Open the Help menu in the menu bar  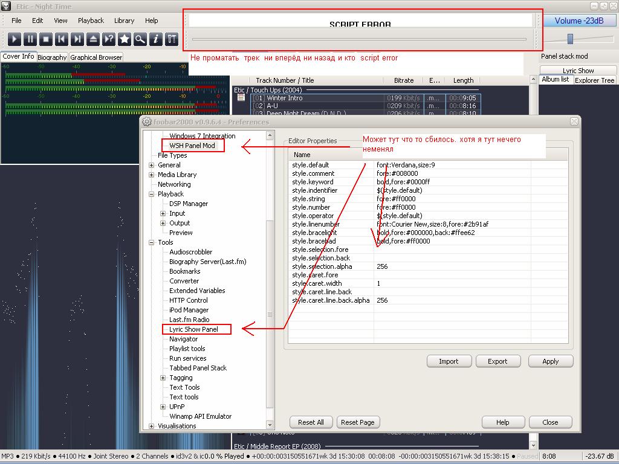[151, 21]
